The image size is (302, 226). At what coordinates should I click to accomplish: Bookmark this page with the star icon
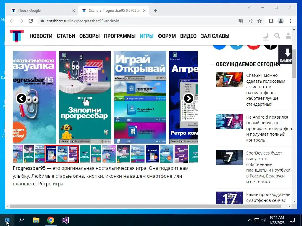[260, 21]
